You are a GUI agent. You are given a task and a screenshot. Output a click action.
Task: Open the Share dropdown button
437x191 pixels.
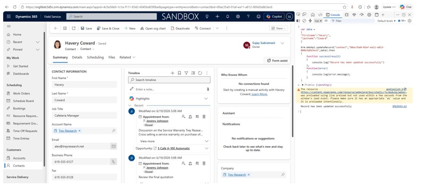[278, 28]
